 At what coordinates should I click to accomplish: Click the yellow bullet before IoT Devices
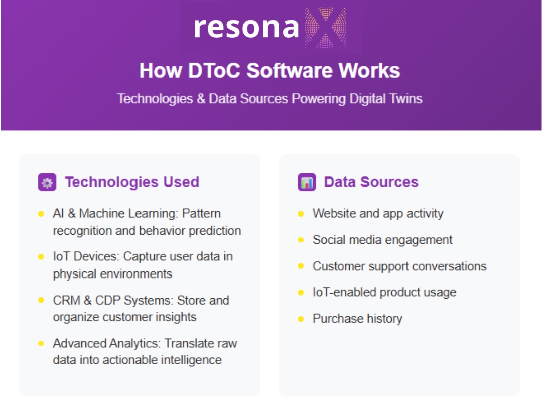tap(41, 257)
